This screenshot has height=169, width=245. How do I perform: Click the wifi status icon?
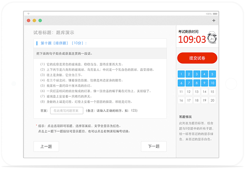click(x=29, y=14)
